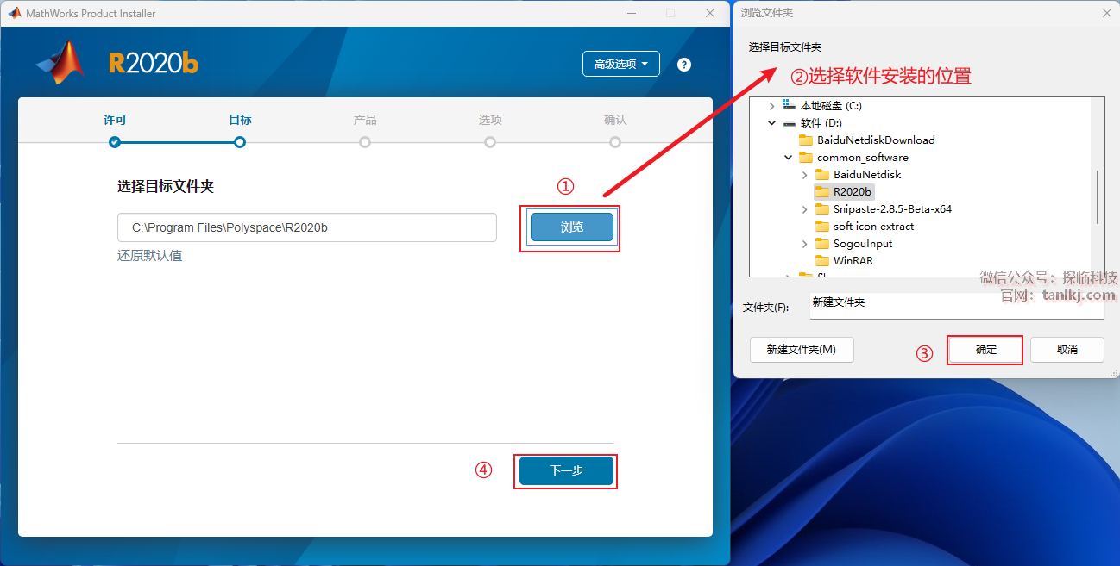Click the 浏览 button

click(x=572, y=227)
